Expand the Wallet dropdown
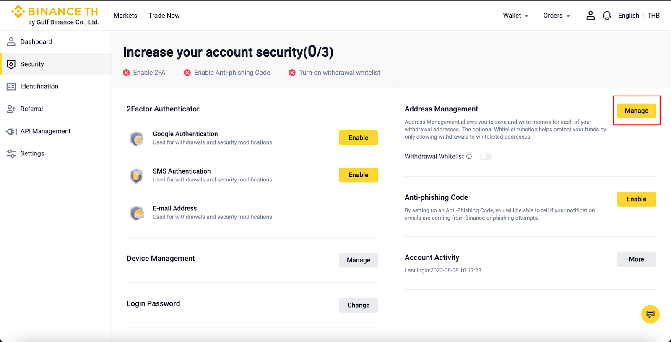 pyautogui.click(x=515, y=16)
